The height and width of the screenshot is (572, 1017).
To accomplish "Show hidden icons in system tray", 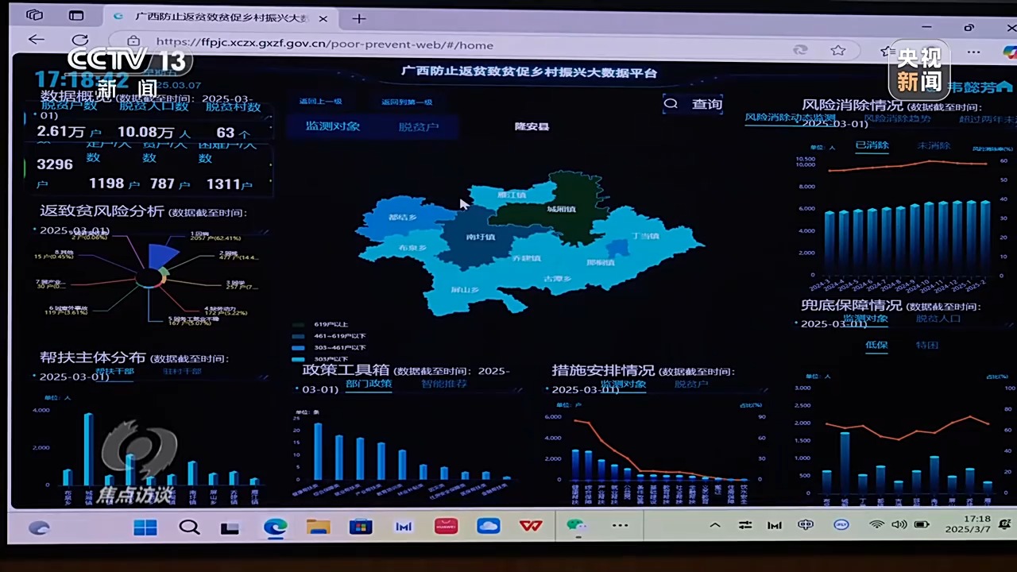I will 715,525.
